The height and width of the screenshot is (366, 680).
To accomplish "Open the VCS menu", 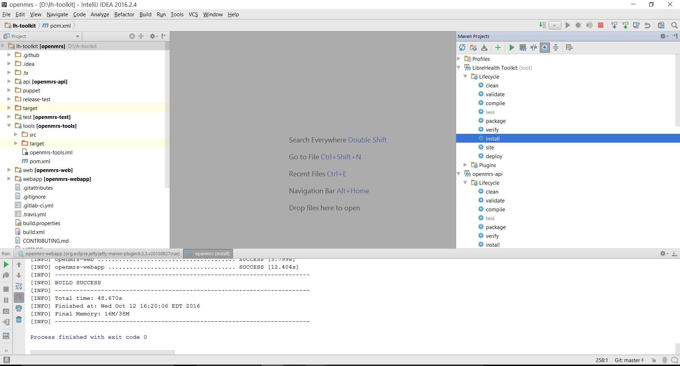I will click(193, 14).
